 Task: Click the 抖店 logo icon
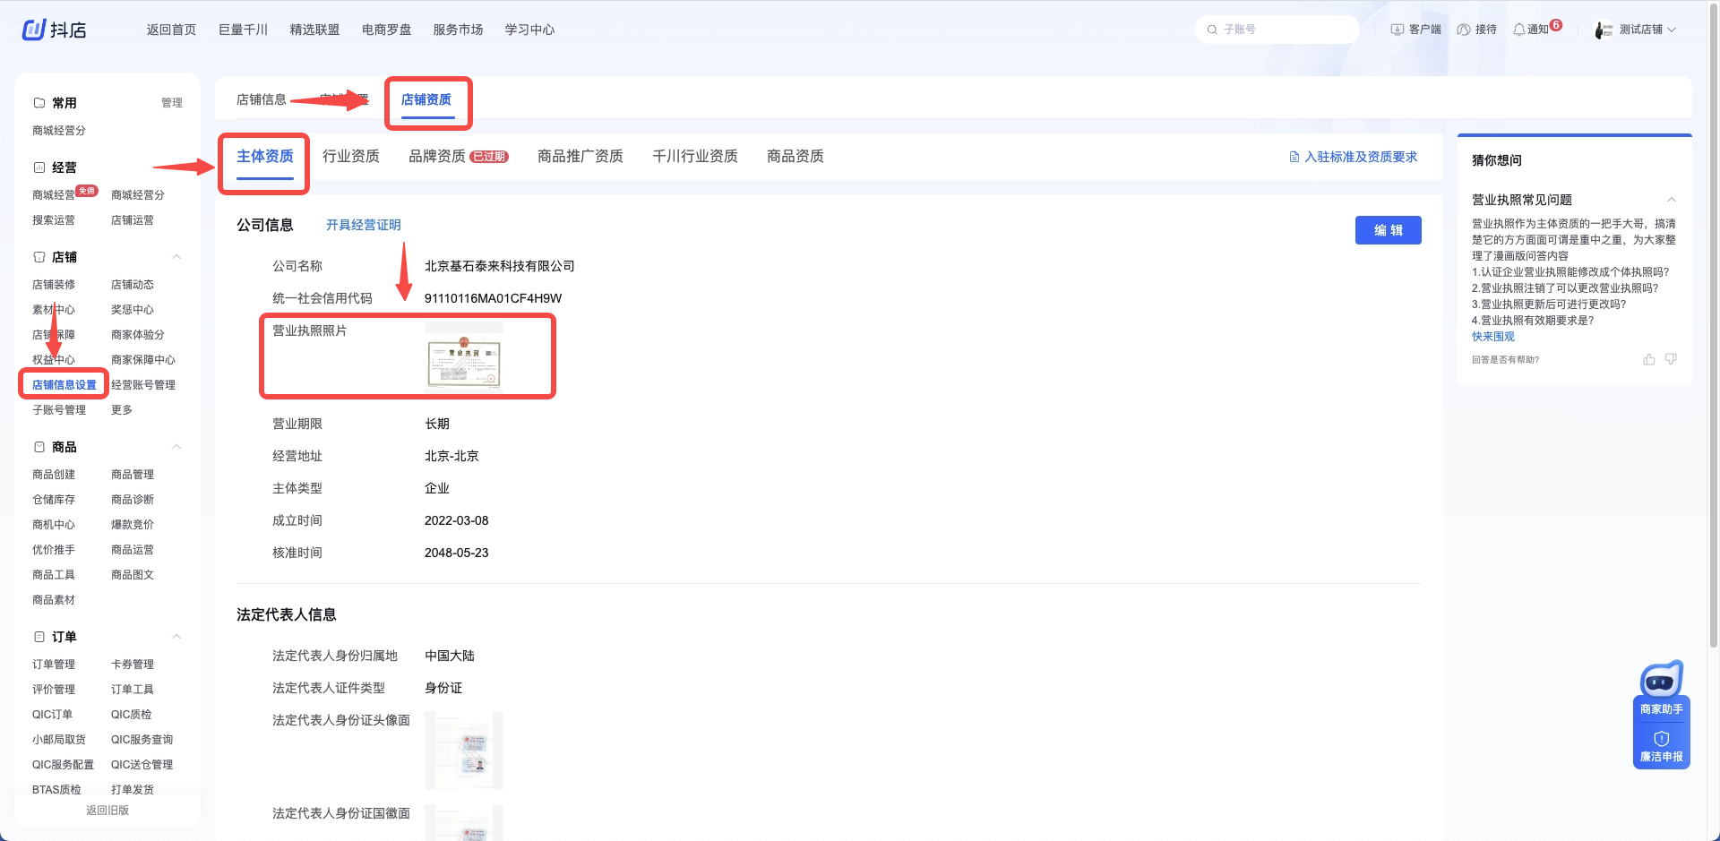pos(34,30)
